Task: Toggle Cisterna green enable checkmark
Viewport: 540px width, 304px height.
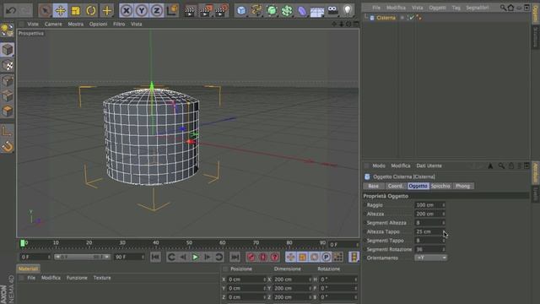Action: tap(411, 18)
